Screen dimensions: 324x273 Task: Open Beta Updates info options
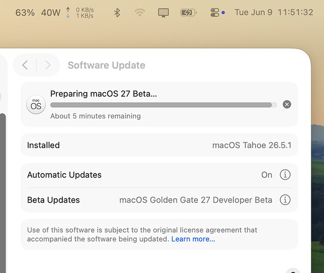pyautogui.click(x=285, y=200)
